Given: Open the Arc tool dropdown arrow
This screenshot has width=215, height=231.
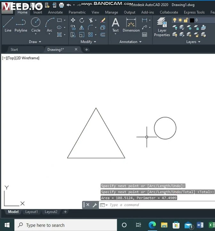Looking at the screenshot, I should (49, 34).
